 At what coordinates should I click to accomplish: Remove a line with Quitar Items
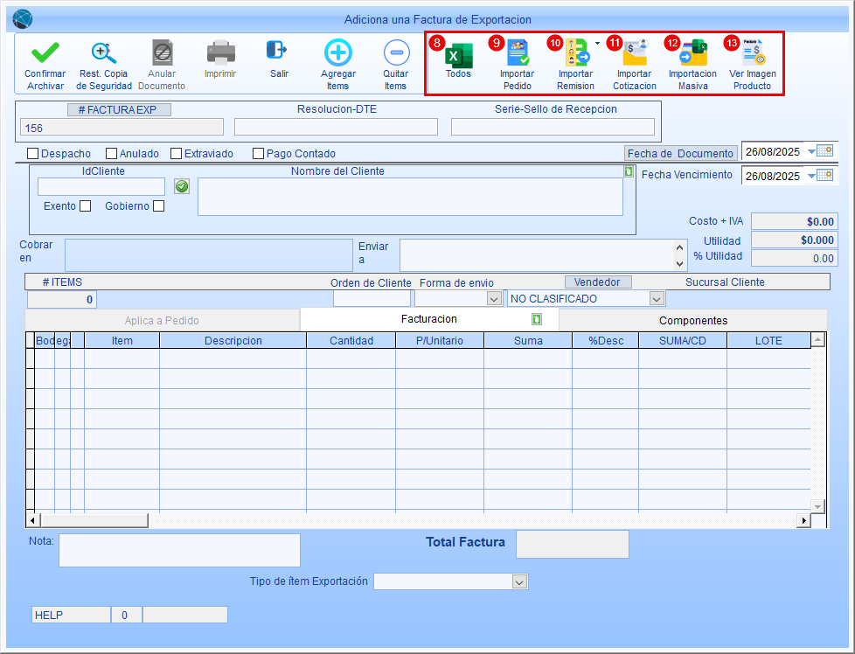pos(395,53)
